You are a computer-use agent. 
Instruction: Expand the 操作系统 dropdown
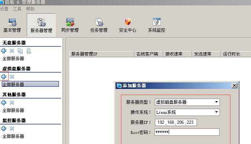(x=216, y=112)
